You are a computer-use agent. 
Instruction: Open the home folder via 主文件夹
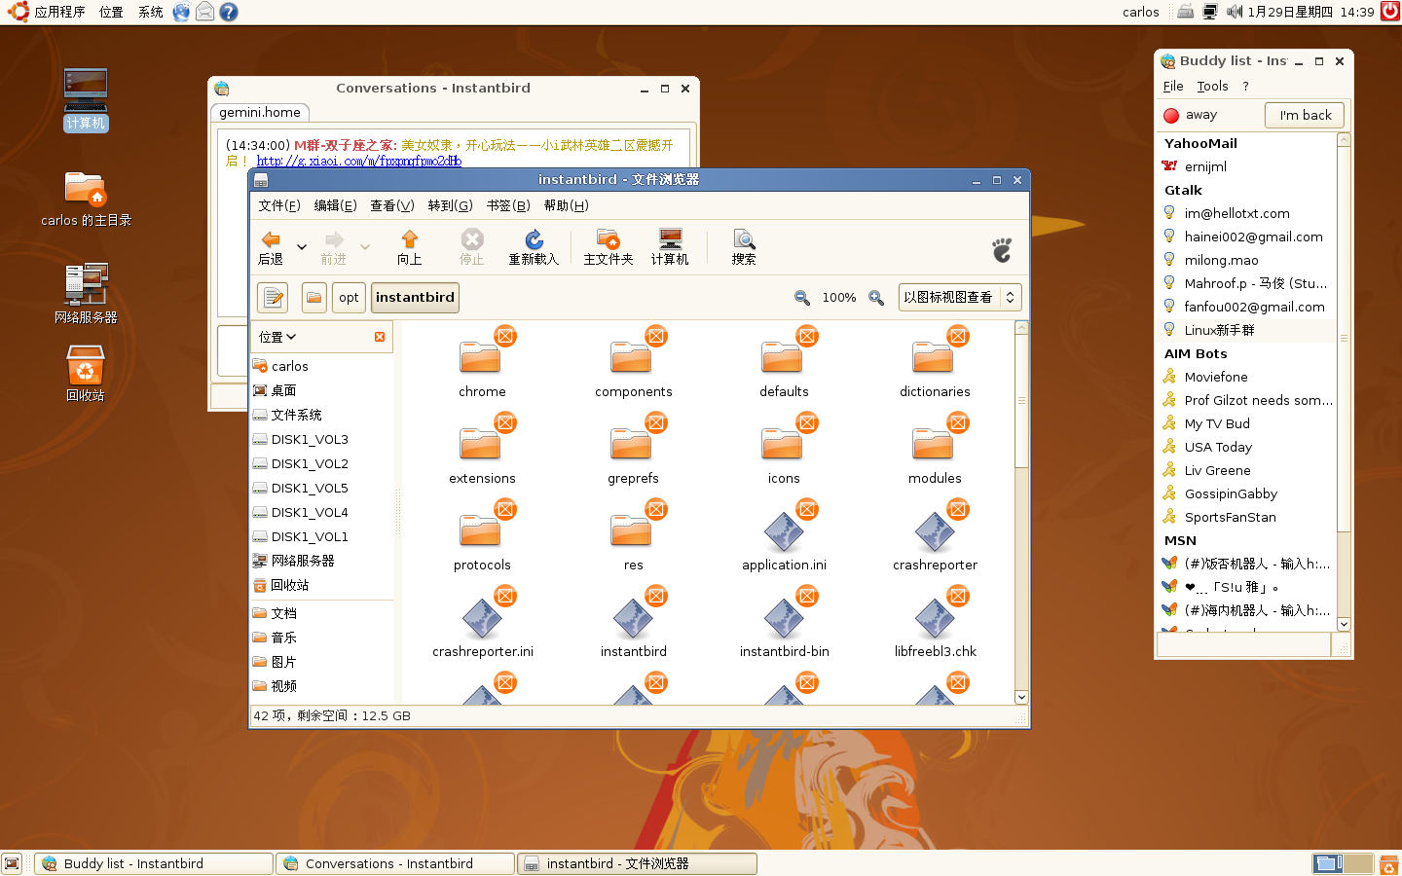[x=609, y=247]
